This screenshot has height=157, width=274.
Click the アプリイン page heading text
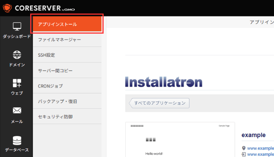pos(262,22)
